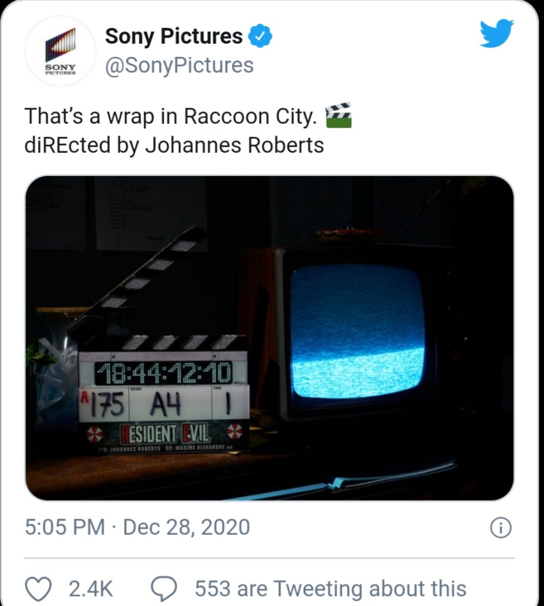Click the Twitter bird logo
Screen dimensions: 544x606
pyautogui.click(x=497, y=33)
